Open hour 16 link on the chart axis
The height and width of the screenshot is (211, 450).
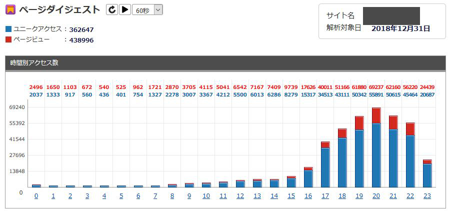308,196
